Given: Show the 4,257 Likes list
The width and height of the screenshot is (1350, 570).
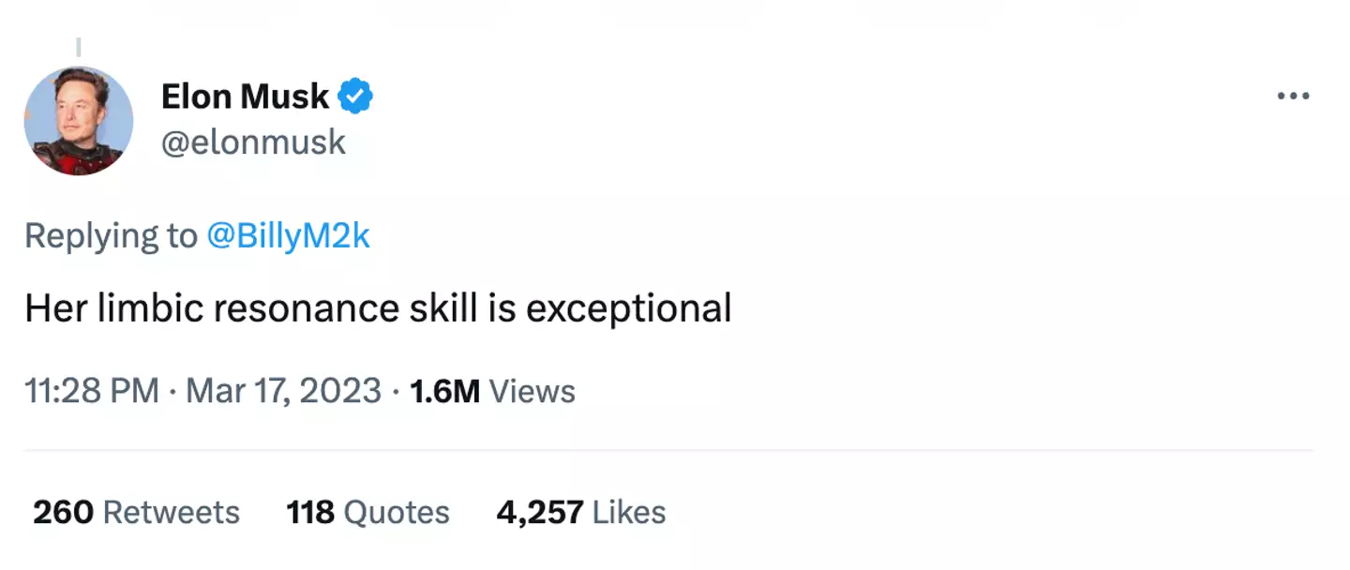Looking at the screenshot, I should pyautogui.click(x=581, y=513).
